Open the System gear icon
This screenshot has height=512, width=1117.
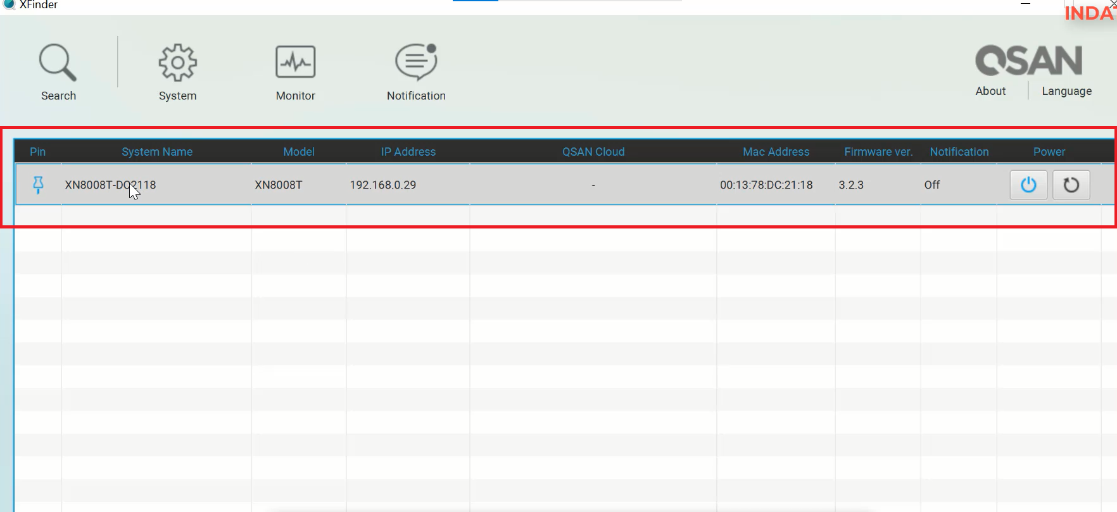click(x=177, y=63)
